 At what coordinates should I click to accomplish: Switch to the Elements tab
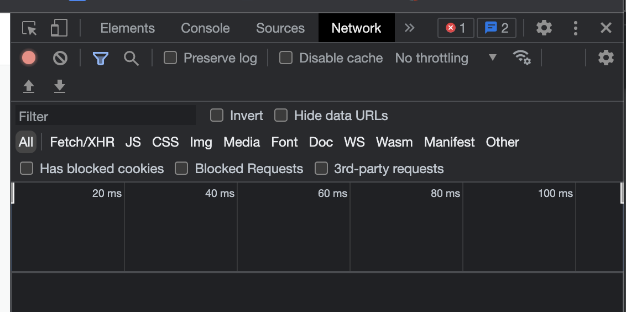pyautogui.click(x=127, y=28)
